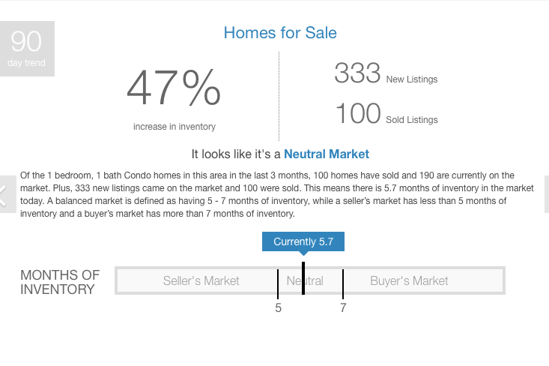Click the Neutral Market link text

click(327, 154)
